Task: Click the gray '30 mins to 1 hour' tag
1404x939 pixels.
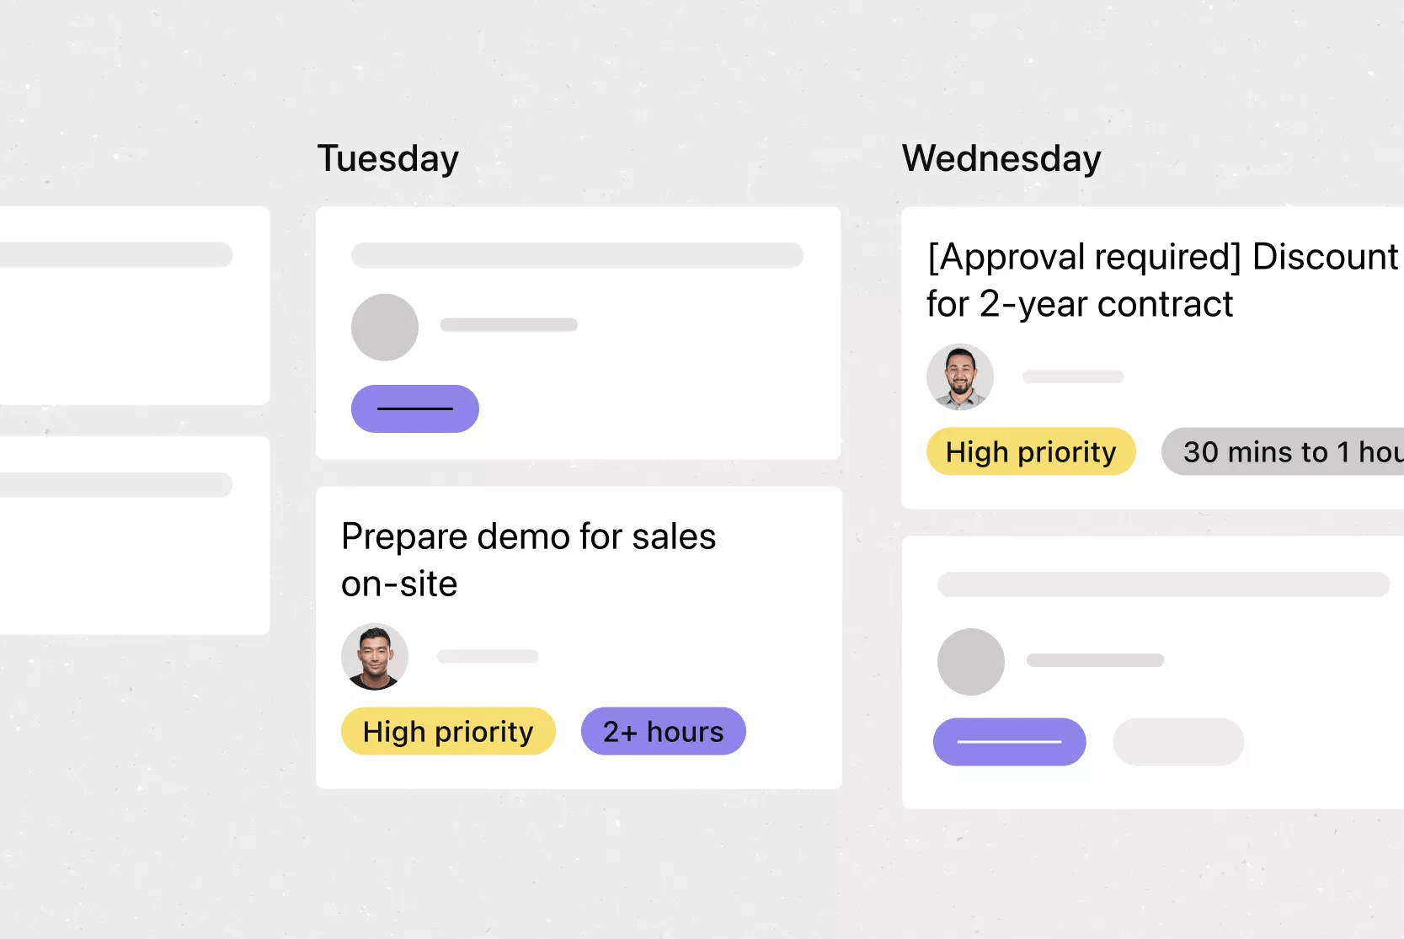Action: coord(1283,451)
